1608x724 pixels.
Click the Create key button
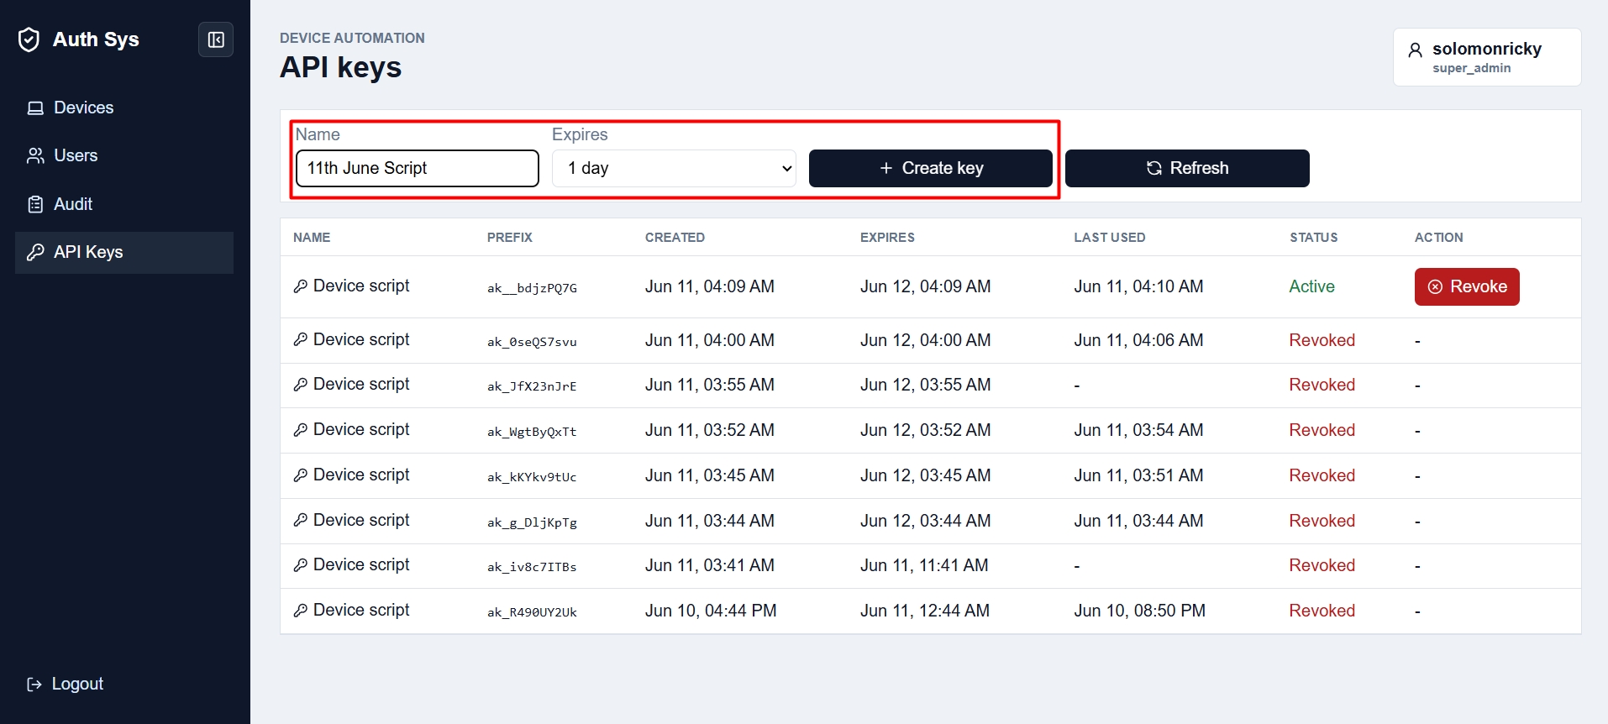930,168
